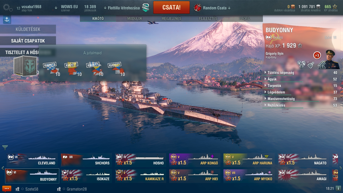Screen dimensions: 343x193
Task: Open the Random Csata battle type dropdown
Action: [212, 8]
